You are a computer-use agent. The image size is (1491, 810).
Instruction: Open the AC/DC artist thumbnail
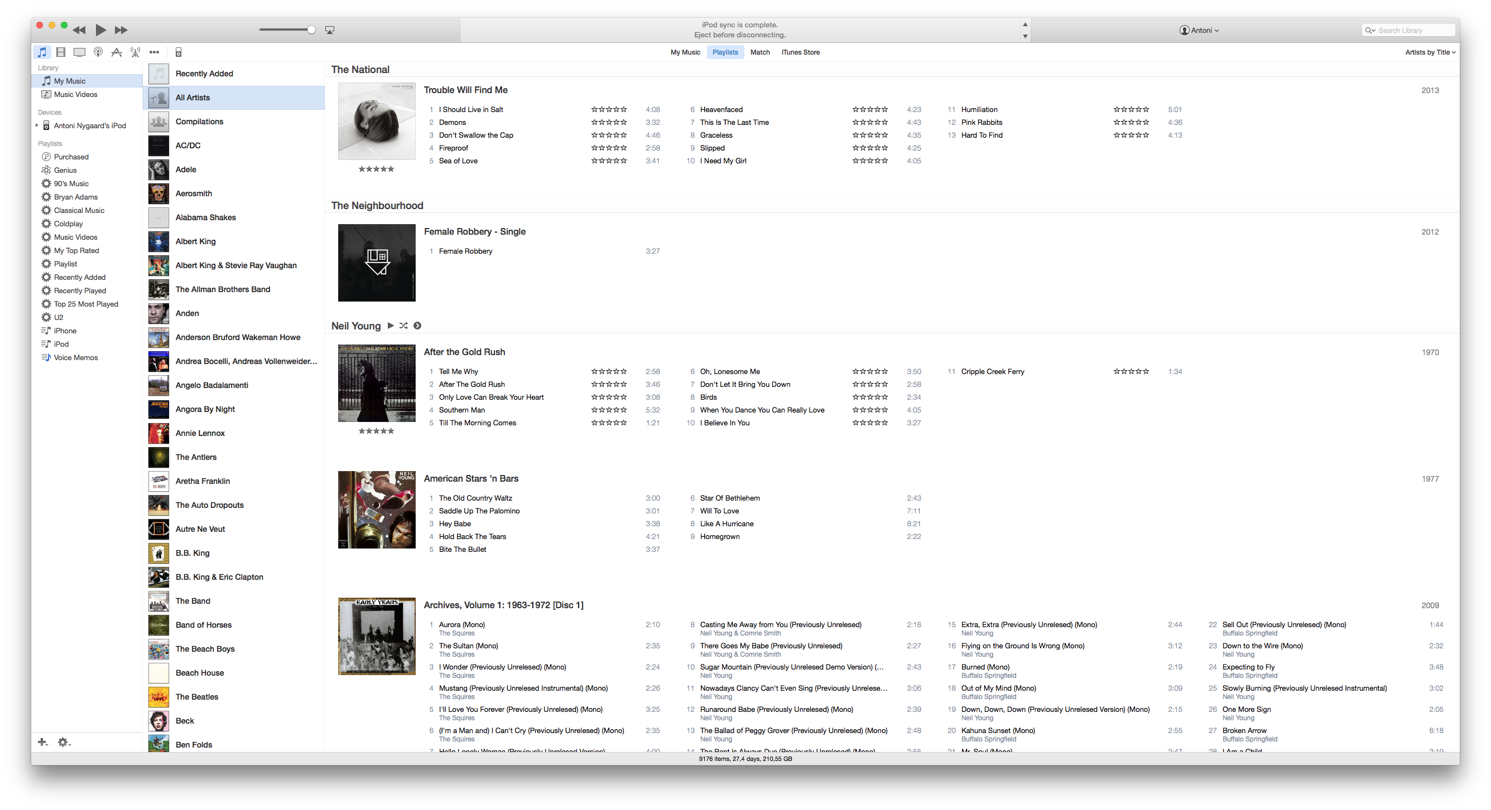158,145
